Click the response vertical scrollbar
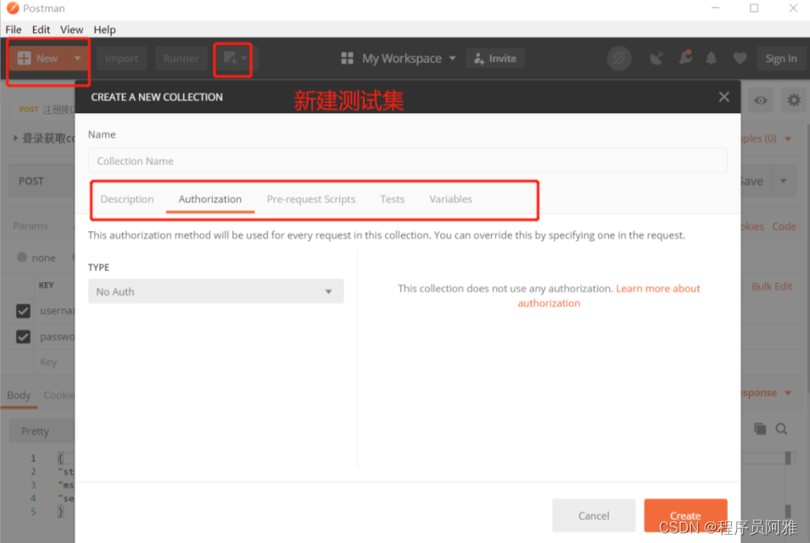The height and width of the screenshot is (543, 810). pos(787,485)
